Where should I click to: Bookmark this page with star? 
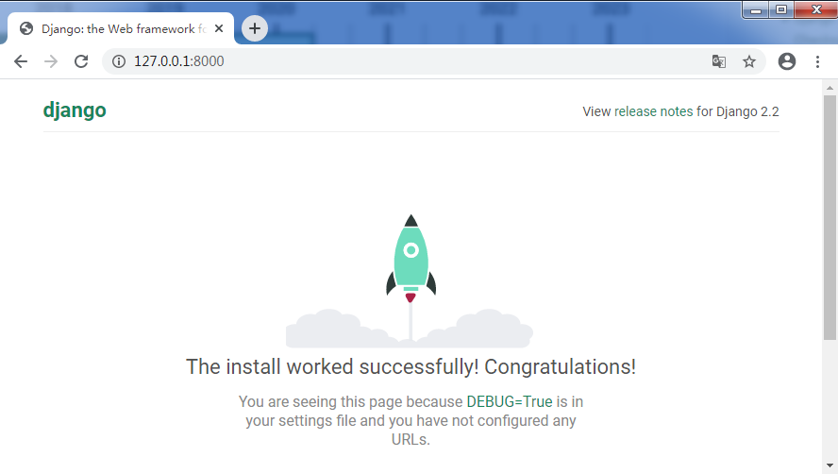749,61
